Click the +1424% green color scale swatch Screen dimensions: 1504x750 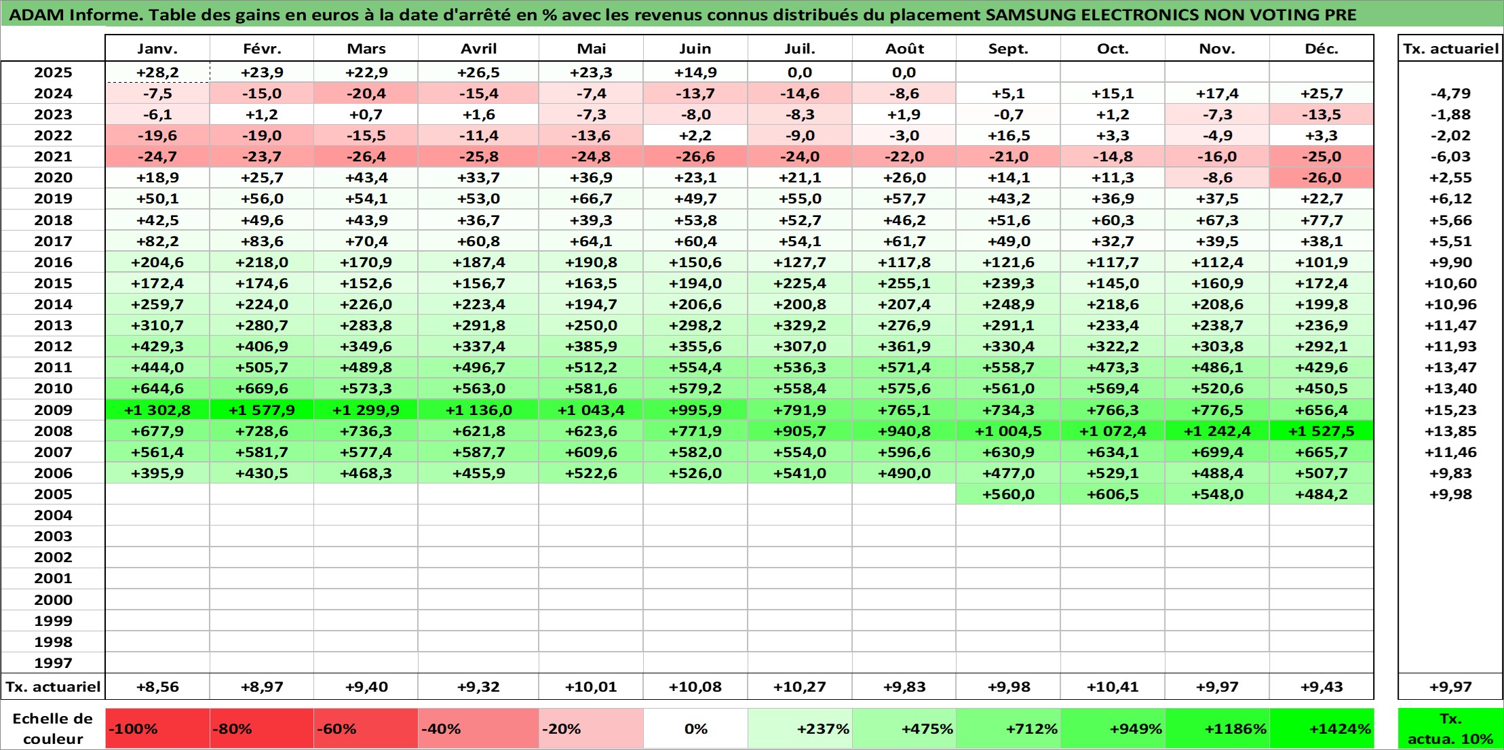pyautogui.click(x=1322, y=729)
